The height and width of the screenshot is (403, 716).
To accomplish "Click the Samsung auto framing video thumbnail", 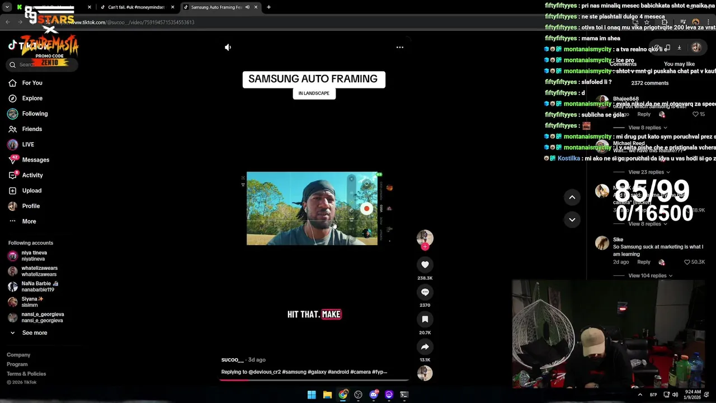I will click(x=312, y=208).
